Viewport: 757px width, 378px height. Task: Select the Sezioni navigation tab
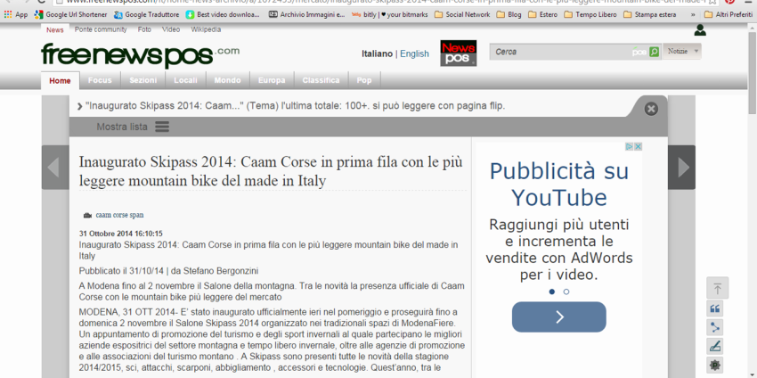[x=142, y=81]
